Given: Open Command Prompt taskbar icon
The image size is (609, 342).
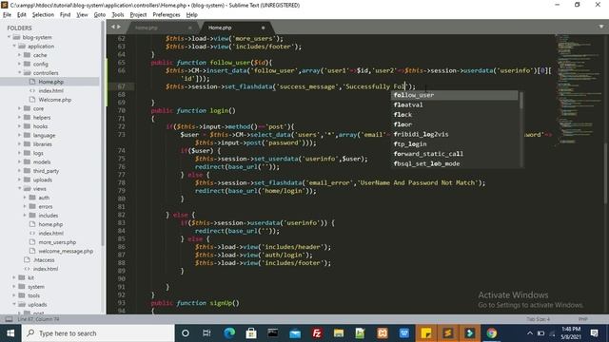Looking at the screenshot, I should pyautogui.click(x=273, y=333).
